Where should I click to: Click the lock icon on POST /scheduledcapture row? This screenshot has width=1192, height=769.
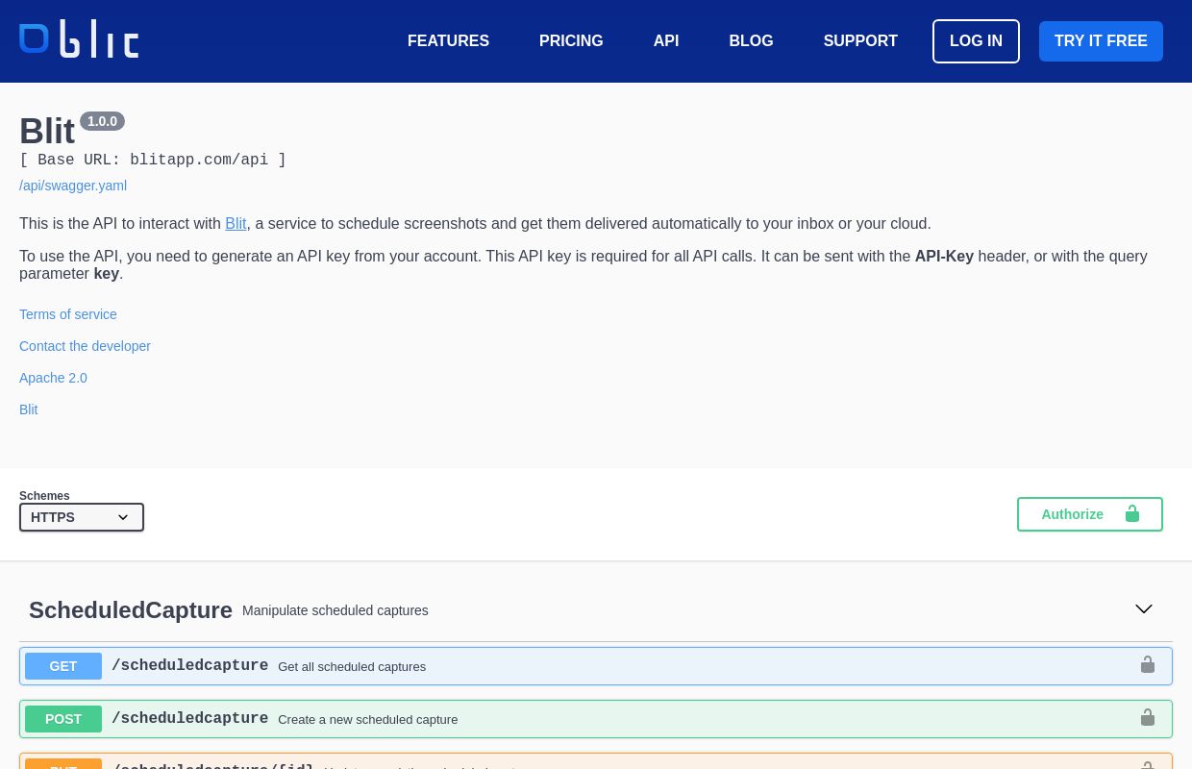pyautogui.click(x=1148, y=718)
